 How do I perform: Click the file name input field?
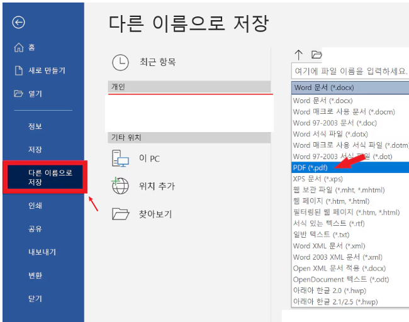click(350, 71)
